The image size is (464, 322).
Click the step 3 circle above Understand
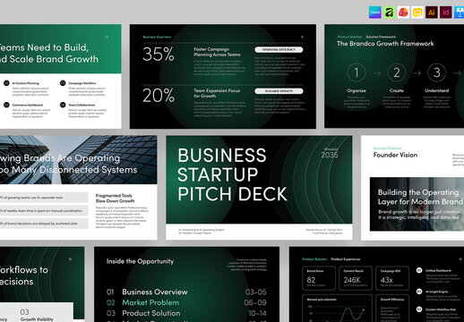pos(437,72)
